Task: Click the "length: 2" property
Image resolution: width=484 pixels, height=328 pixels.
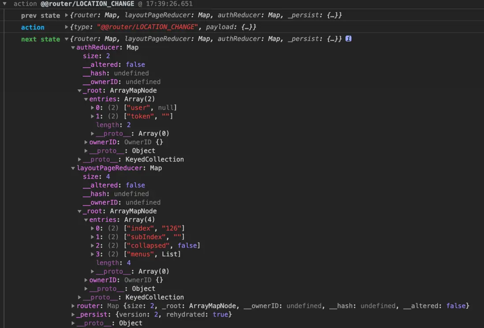Action: tap(113, 125)
